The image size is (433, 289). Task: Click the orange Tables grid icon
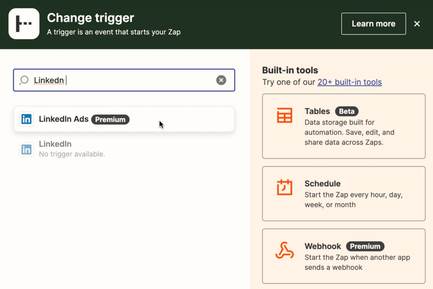click(x=285, y=115)
